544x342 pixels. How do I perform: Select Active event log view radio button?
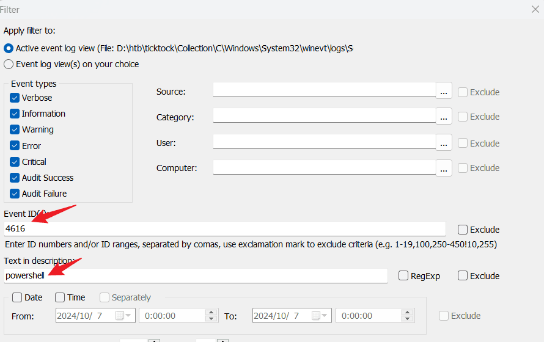click(x=9, y=48)
